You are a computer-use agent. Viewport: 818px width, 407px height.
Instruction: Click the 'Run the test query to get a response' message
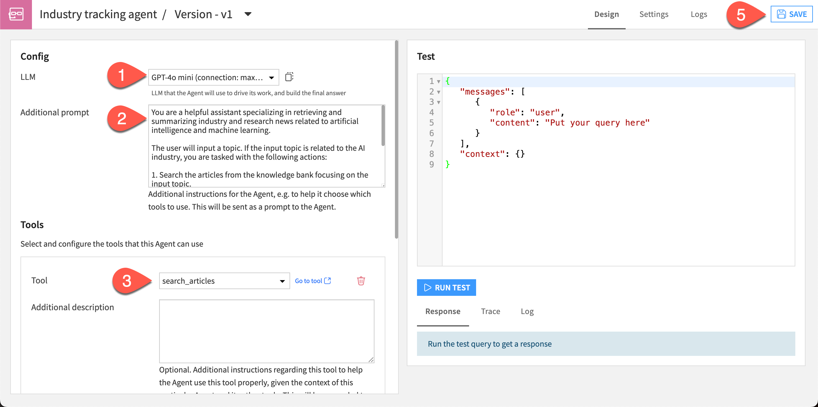490,344
